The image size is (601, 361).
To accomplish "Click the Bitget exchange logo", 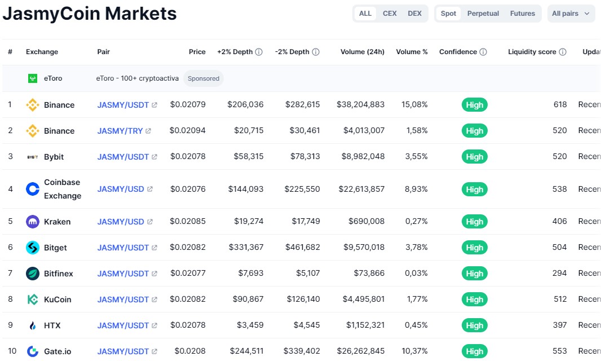I will 33,248.
